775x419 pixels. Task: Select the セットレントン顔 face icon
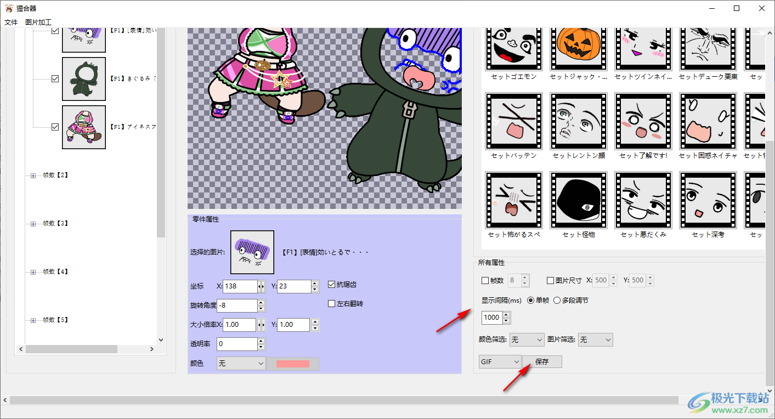pos(579,121)
